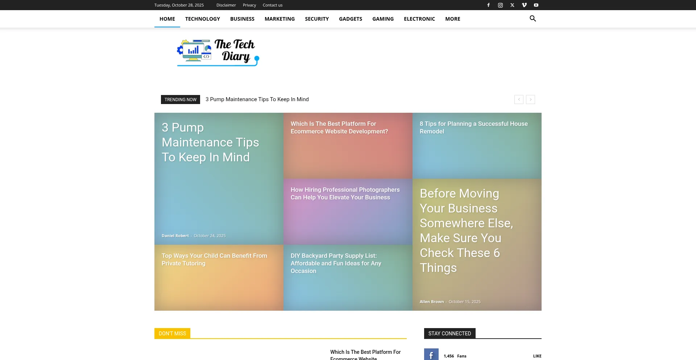Image resolution: width=696 pixels, height=360 pixels.
Task: Click The Tech Diary logo
Action: tap(218, 53)
